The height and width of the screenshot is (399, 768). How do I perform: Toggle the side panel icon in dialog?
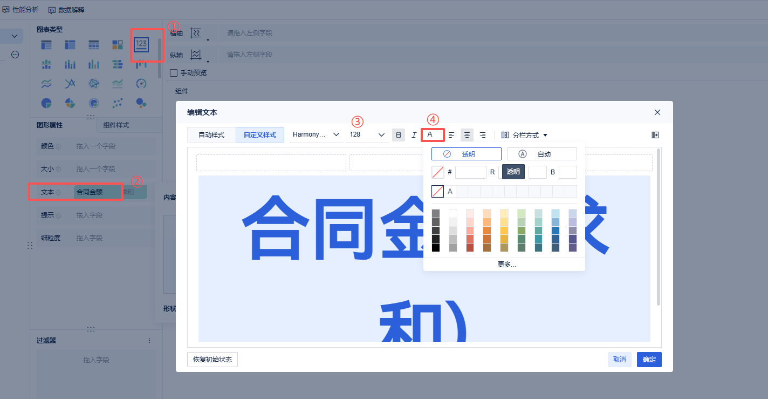[655, 135]
